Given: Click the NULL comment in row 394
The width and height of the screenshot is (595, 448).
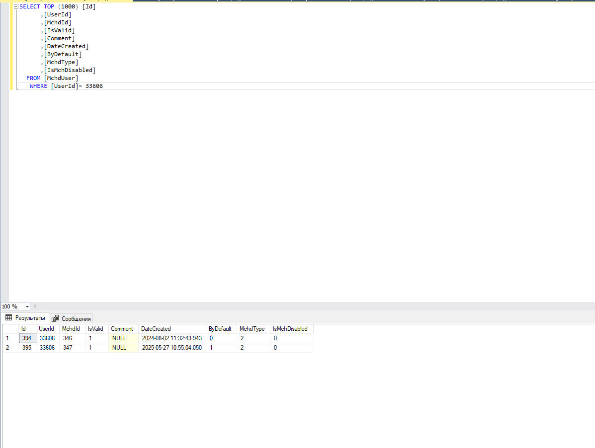Looking at the screenshot, I should pos(123,338).
